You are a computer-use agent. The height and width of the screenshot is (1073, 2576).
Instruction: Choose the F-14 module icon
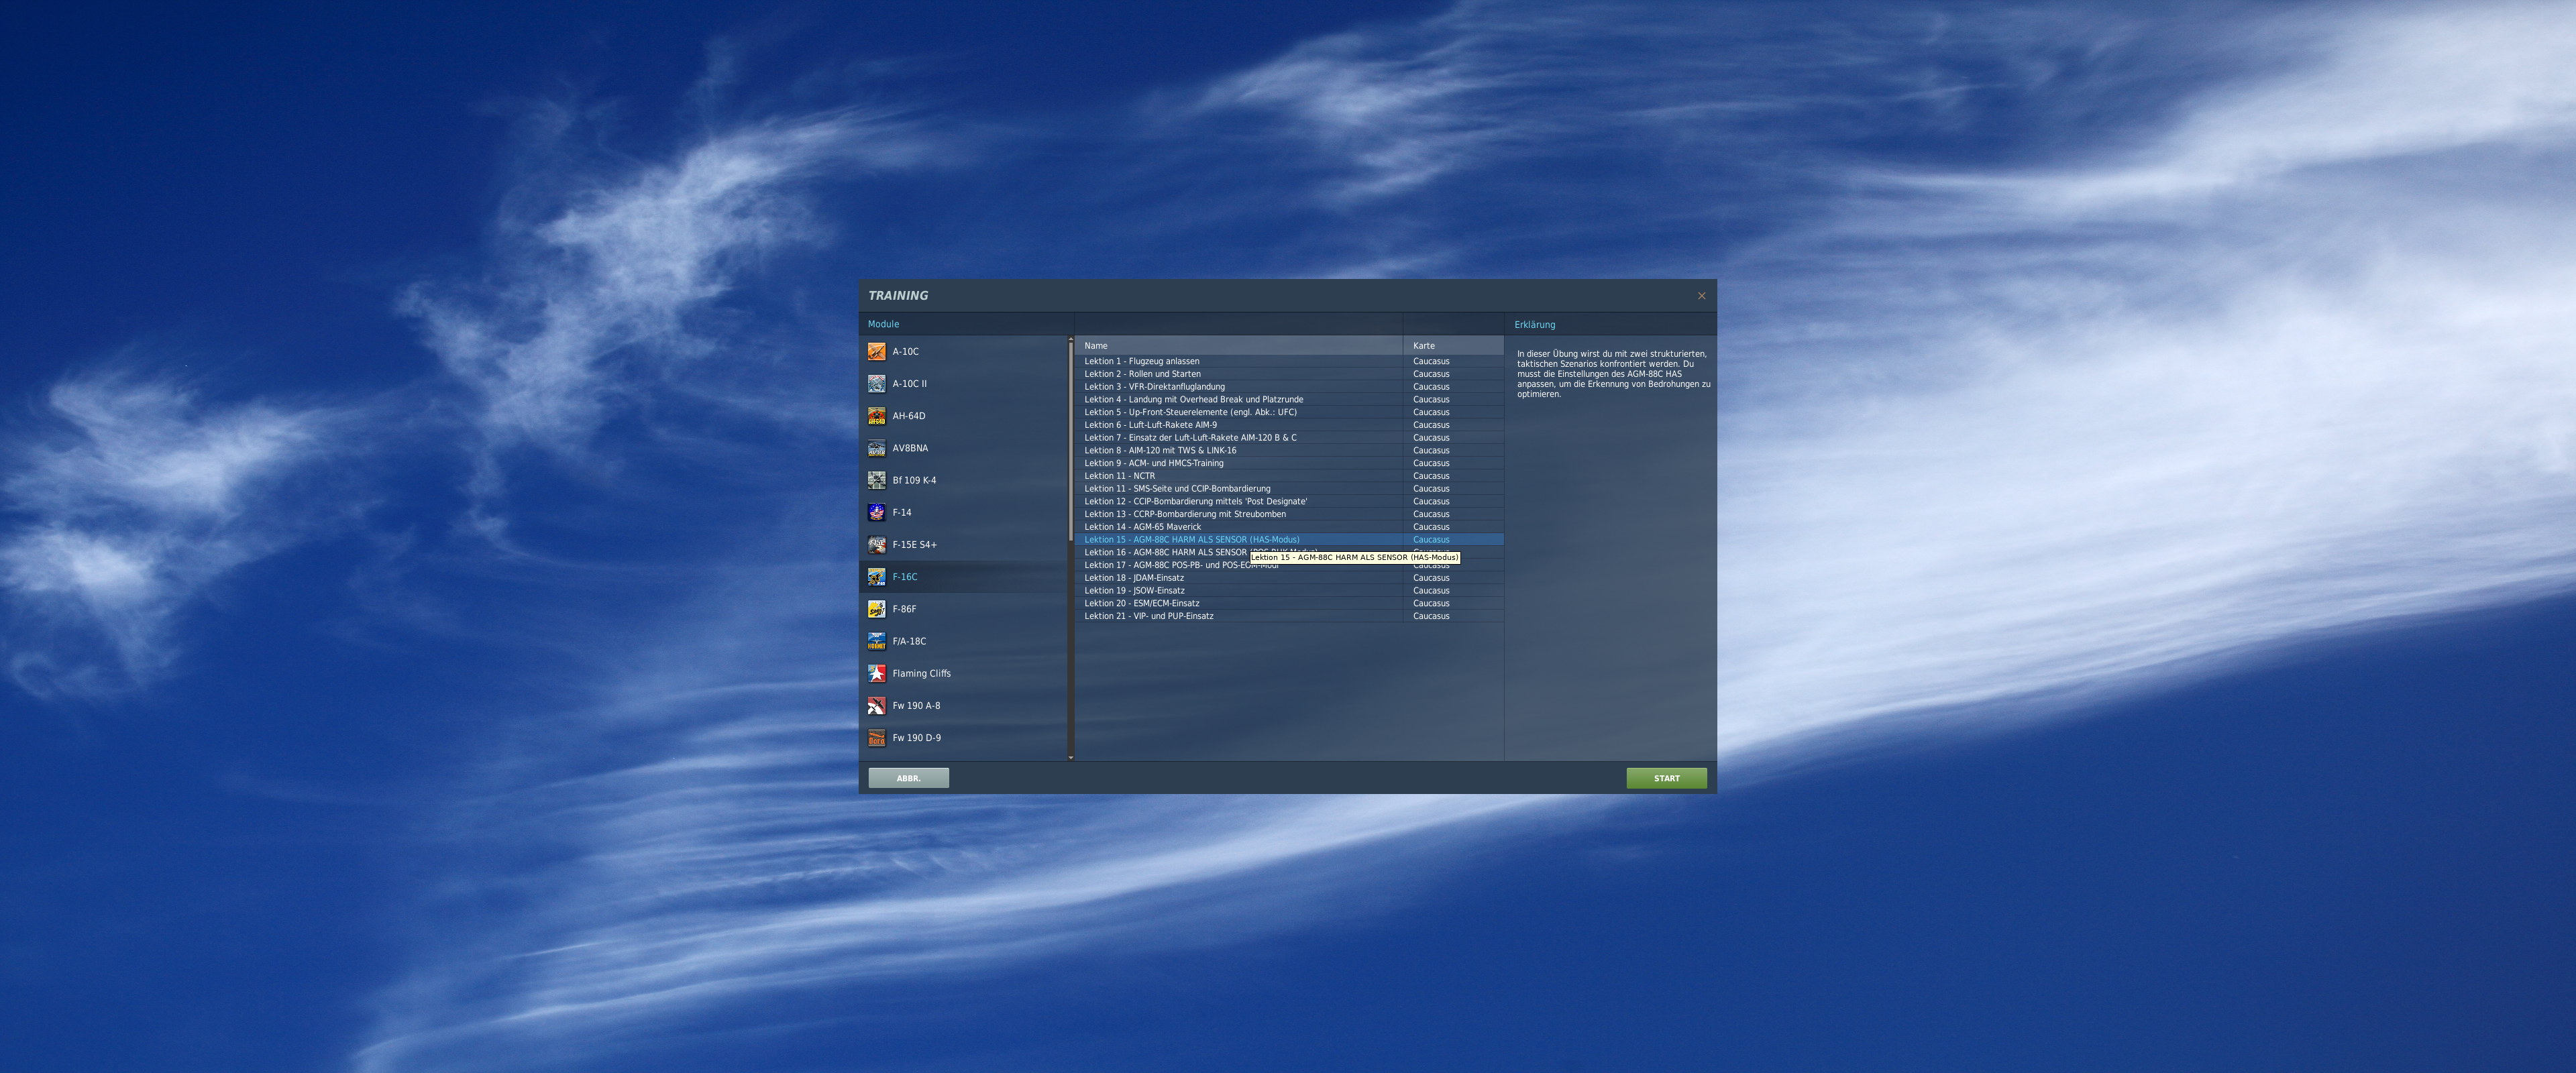tap(876, 512)
